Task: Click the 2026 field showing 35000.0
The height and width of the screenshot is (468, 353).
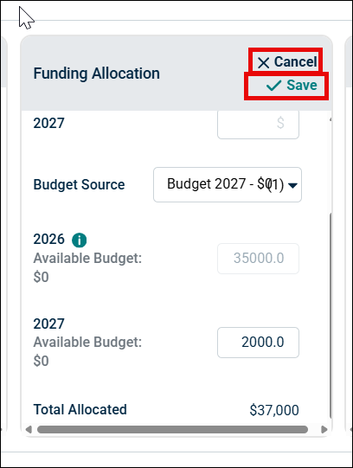Action: [x=258, y=258]
